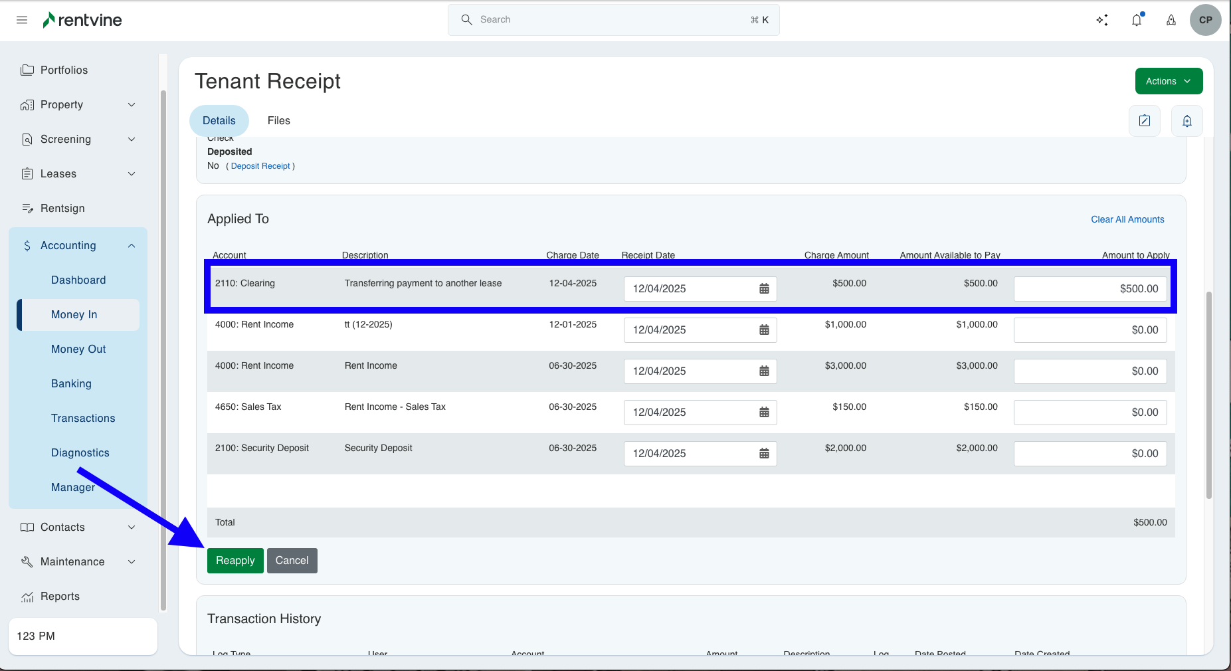Click the CP user avatar
The image size is (1231, 671).
[x=1205, y=20]
